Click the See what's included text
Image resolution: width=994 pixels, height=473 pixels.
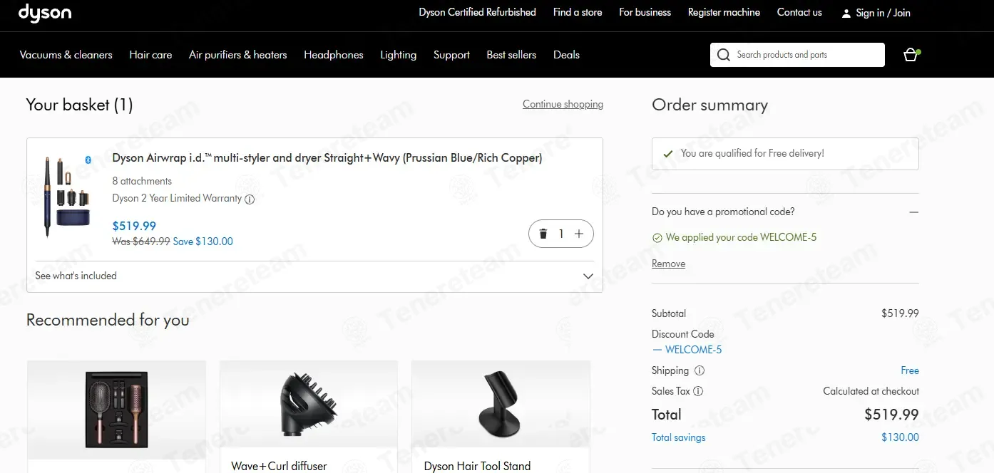76,276
